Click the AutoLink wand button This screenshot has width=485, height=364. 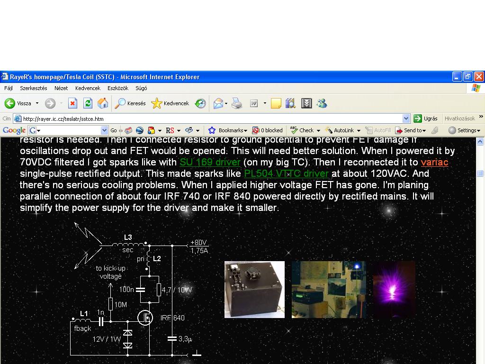340,130
